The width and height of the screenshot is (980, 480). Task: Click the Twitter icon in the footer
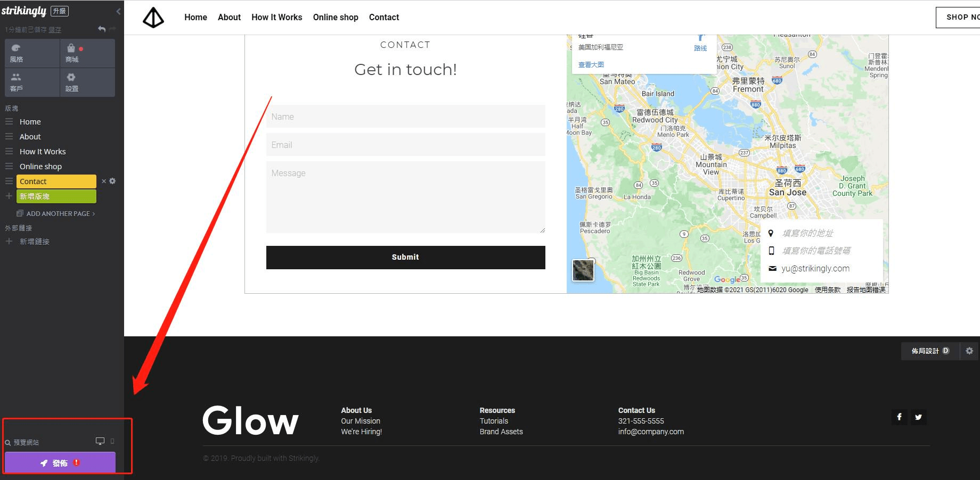click(918, 417)
